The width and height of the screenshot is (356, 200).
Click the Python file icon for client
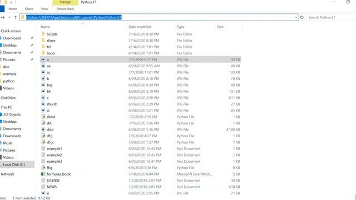[x=43, y=117]
